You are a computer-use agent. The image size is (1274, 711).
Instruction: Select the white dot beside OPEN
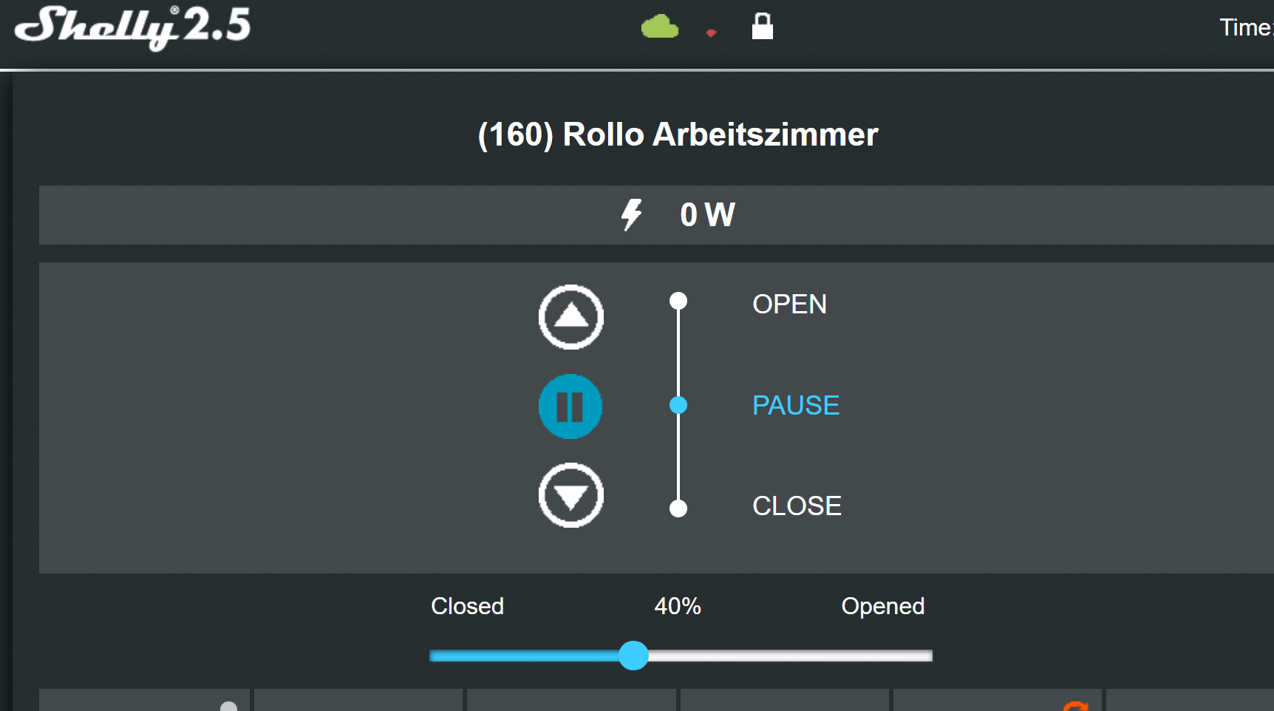678,301
